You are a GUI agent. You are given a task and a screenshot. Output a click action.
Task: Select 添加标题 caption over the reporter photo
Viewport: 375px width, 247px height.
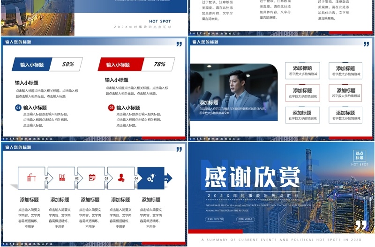coord(209,102)
